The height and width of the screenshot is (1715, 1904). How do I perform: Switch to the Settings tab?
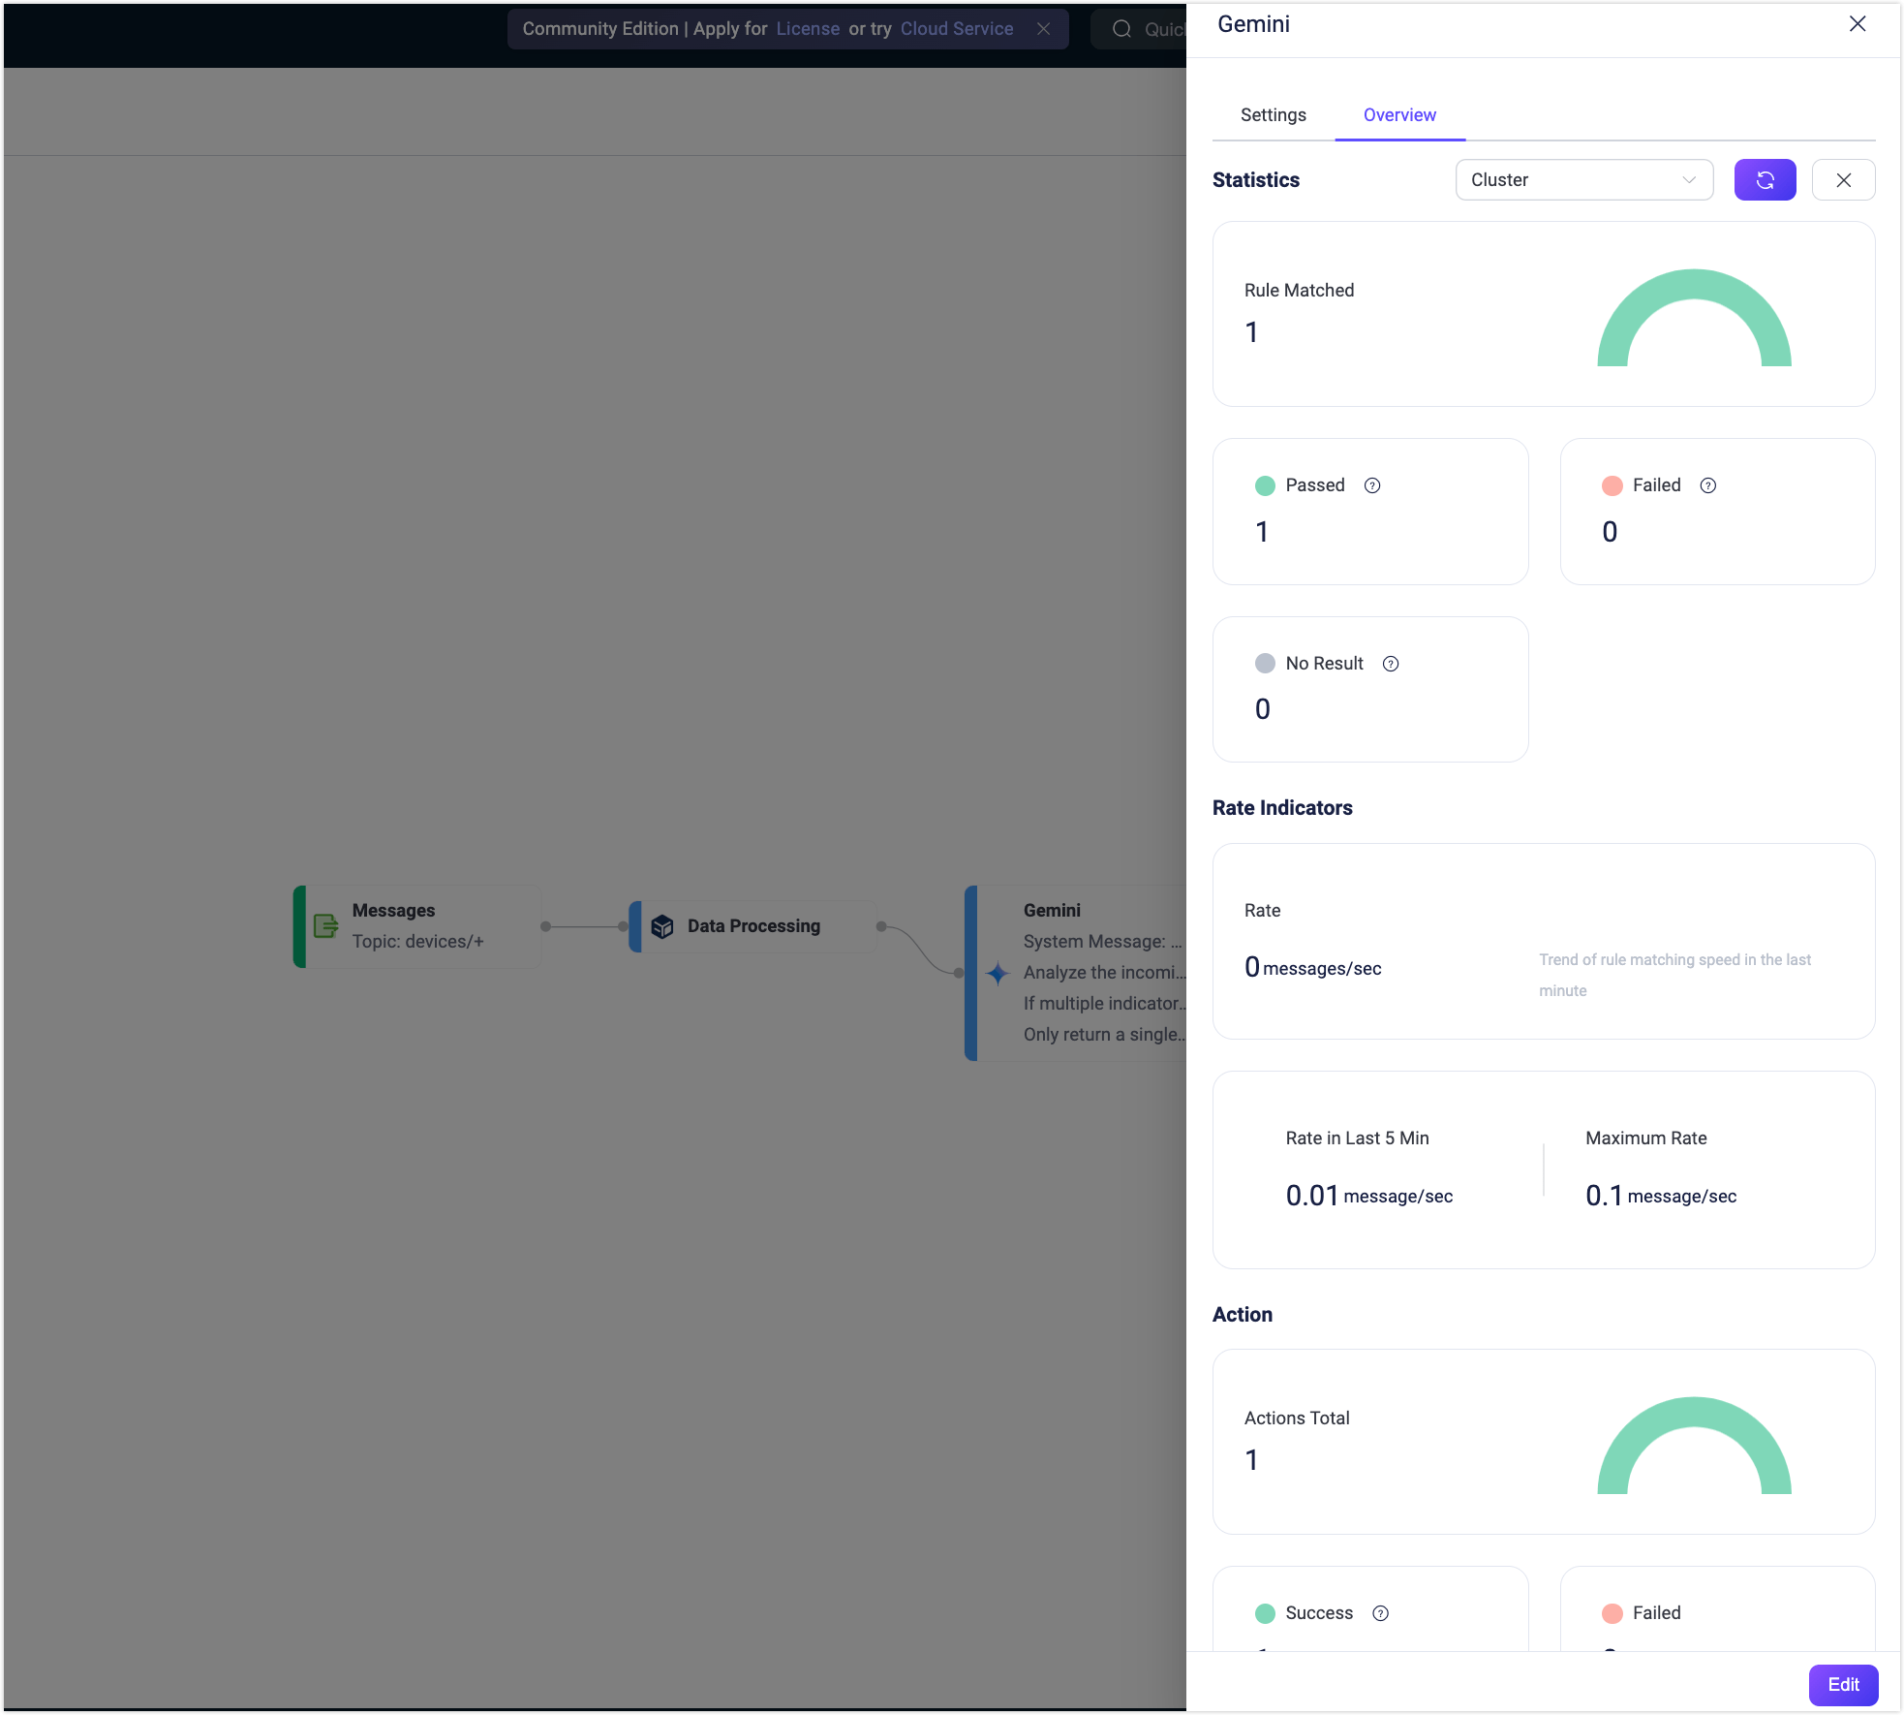pyautogui.click(x=1273, y=114)
